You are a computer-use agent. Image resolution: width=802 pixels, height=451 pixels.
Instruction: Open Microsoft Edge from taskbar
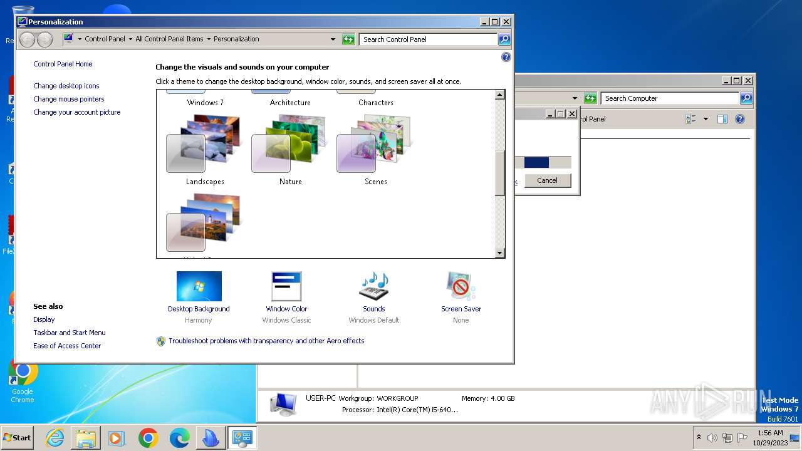click(179, 438)
